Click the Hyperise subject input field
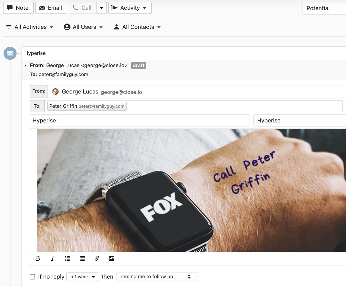 140,120
